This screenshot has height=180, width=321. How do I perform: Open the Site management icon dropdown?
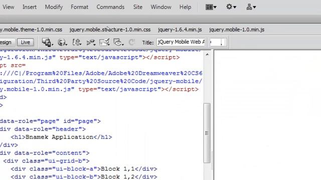(251, 7)
